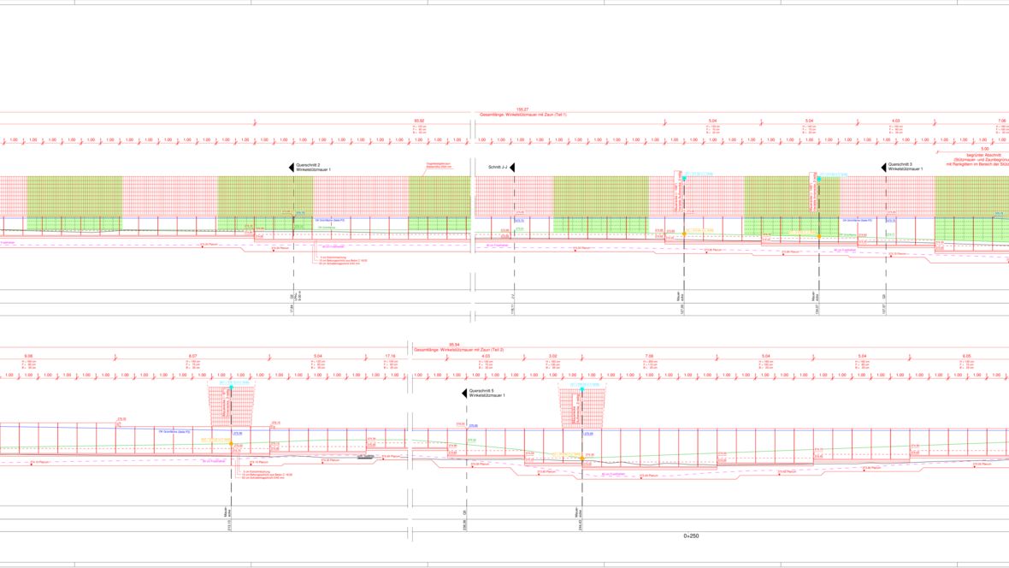Select the 17.16 dimension in lower view

[390, 356]
